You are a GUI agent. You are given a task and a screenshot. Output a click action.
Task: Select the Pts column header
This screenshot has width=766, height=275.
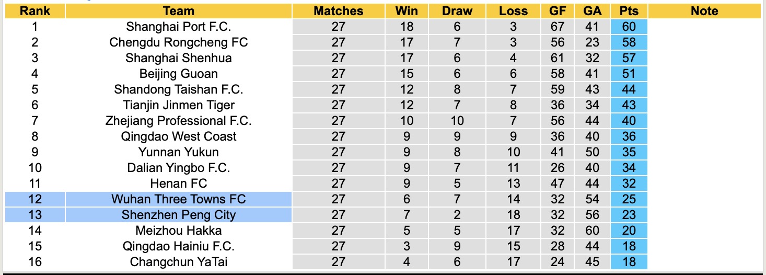pyautogui.click(x=629, y=11)
